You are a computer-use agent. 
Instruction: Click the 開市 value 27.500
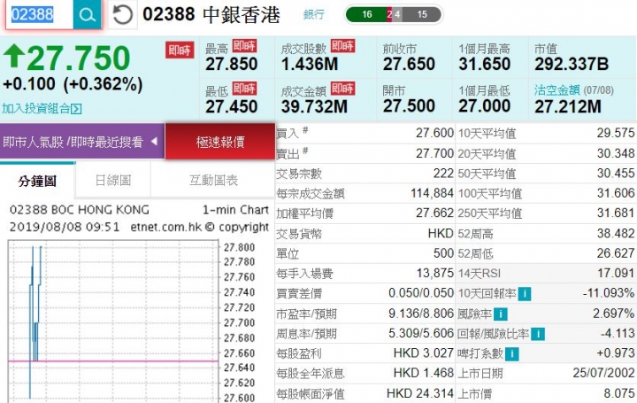point(409,106)
